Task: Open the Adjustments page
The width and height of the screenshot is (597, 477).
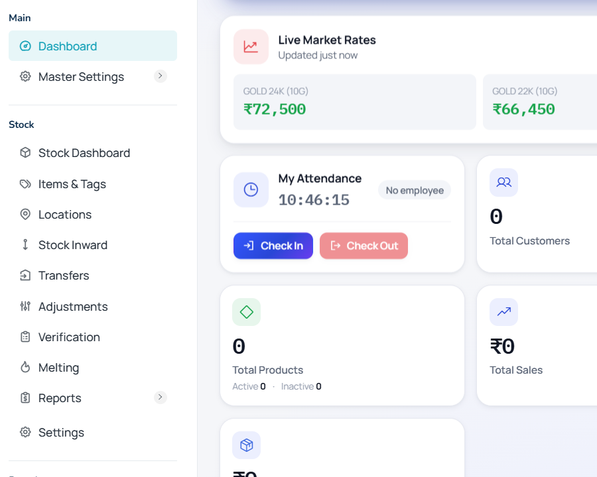Action: (x=92, y=307)
